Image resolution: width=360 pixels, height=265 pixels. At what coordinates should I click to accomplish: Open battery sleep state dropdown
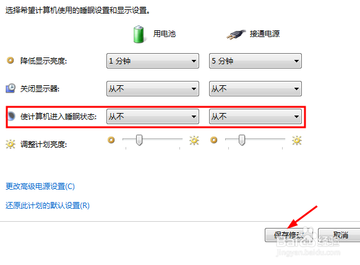153,117
